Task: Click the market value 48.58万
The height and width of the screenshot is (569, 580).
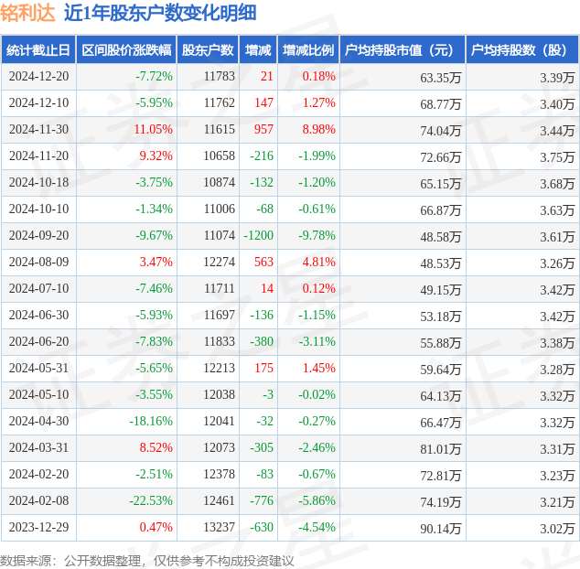Action: click(x=441, y=237)
